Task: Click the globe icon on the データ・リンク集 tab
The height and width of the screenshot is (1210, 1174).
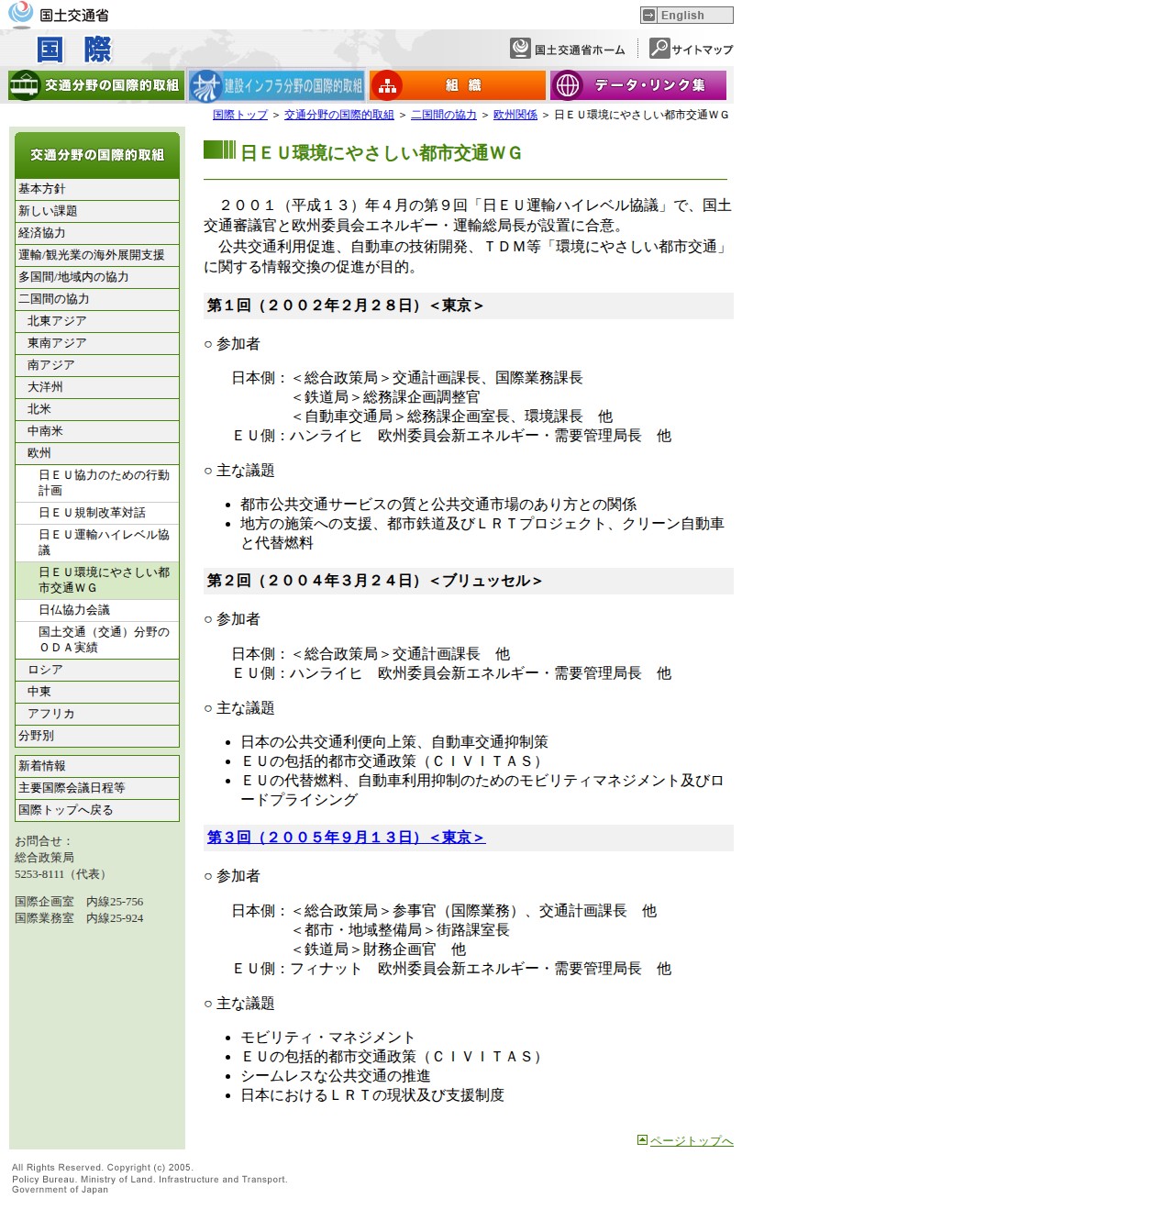Action: pos(568,85)
